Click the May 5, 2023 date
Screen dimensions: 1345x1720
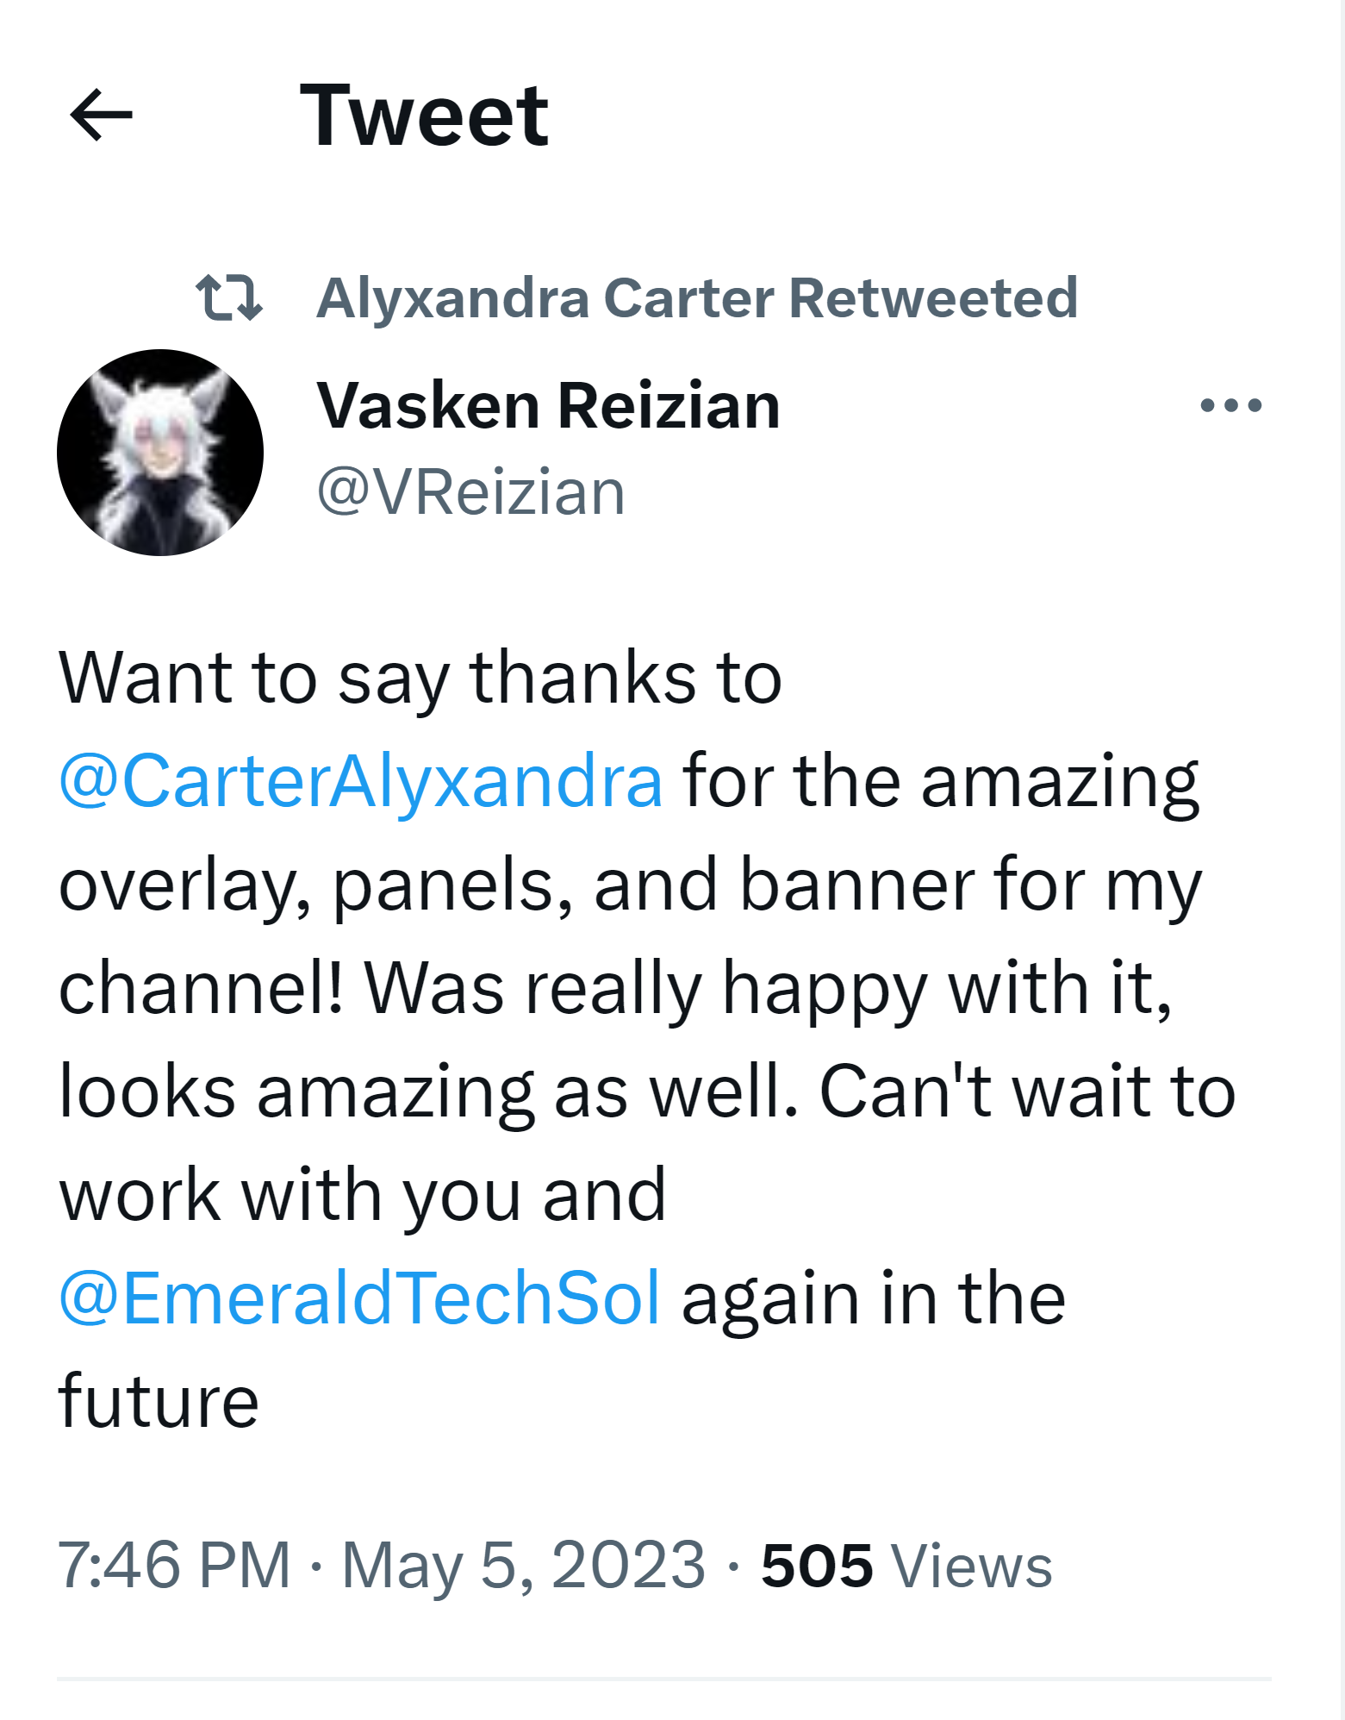point(524,1565)
